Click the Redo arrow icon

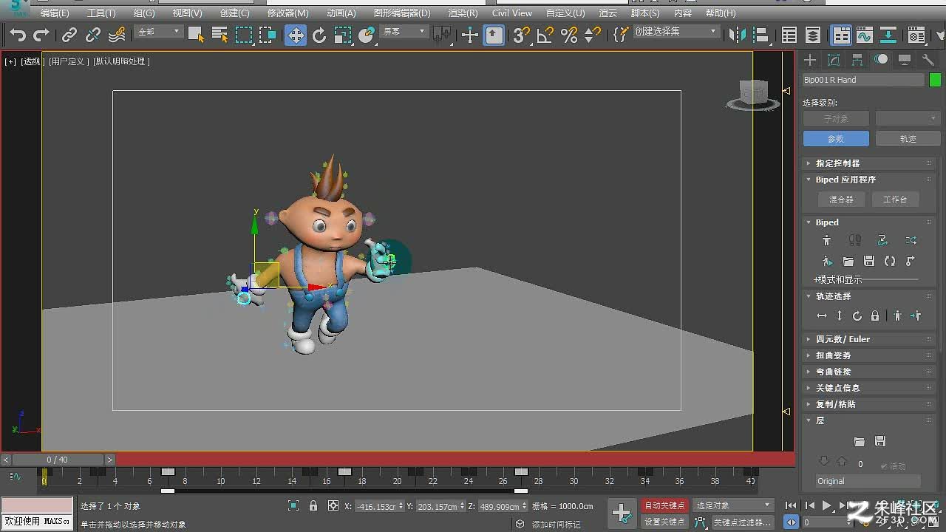(x=41, y=35)
